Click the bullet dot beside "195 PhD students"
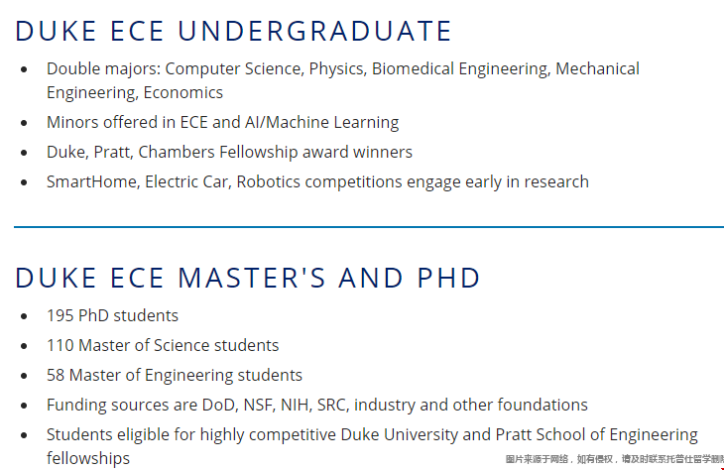 coord(25,316)
